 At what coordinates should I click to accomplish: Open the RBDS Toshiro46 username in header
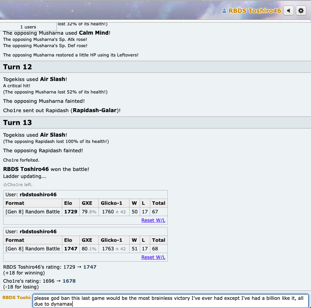(x=255, y=11)
